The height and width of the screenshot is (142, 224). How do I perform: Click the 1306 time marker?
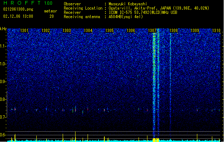131,31
